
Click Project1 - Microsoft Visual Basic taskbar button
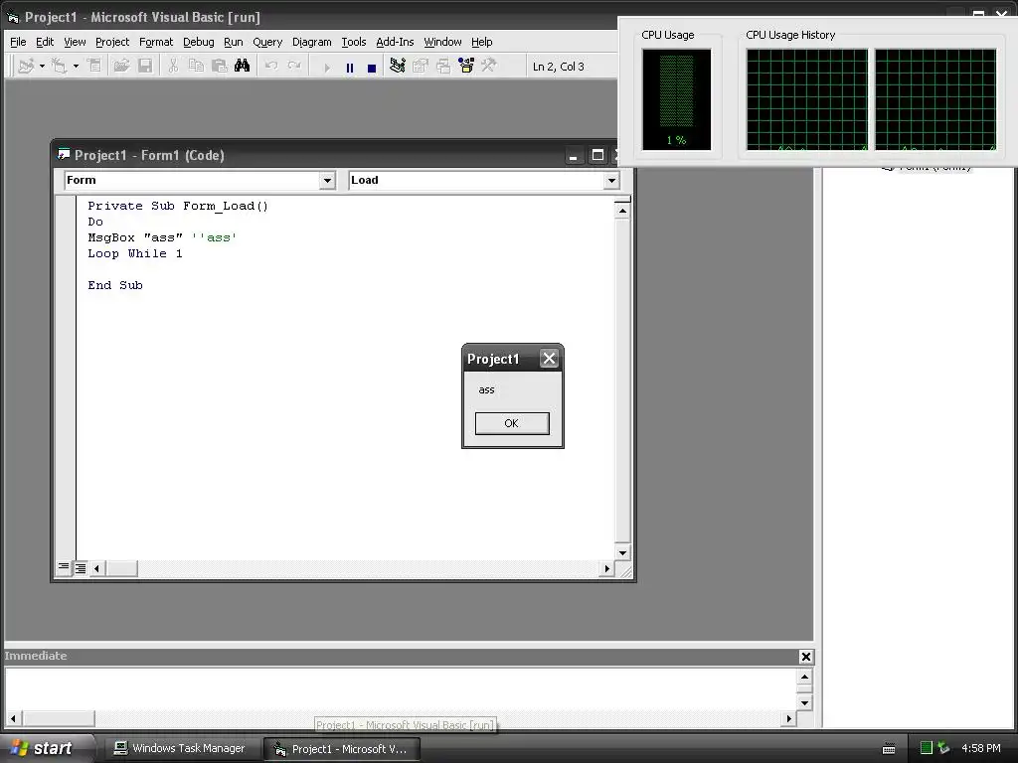coord(342,749)
